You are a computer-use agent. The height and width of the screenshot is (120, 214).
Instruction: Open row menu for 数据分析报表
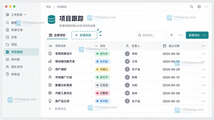pyautogui.click(x=203, y=85)
